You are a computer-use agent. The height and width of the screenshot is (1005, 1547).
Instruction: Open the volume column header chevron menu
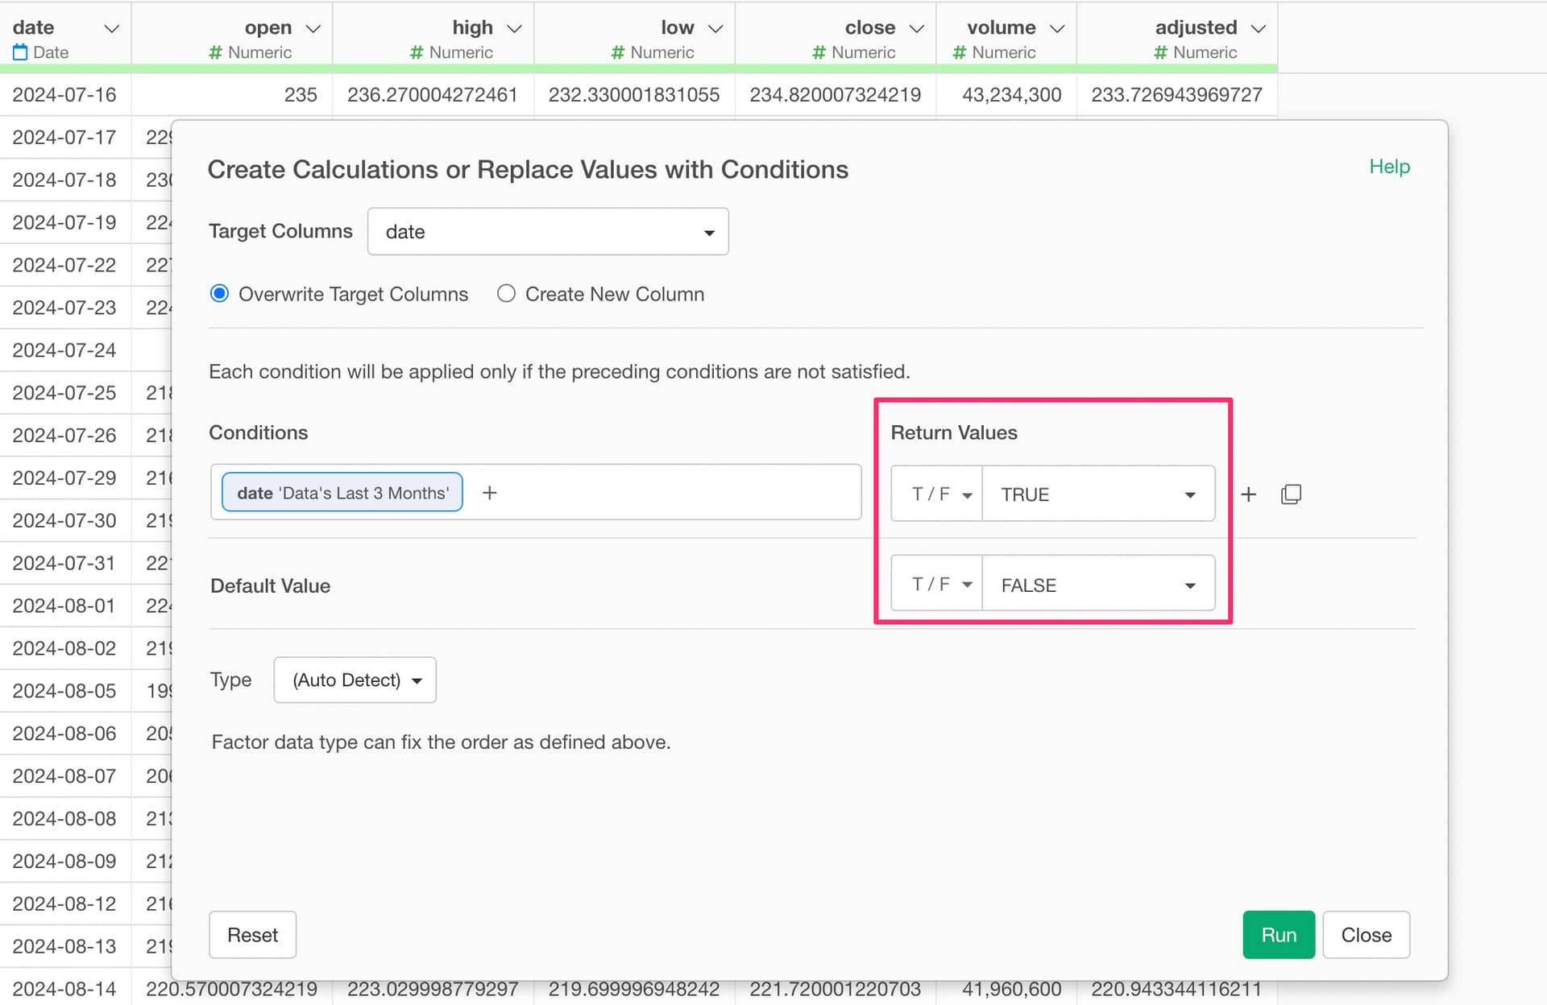coord(1057,29)
